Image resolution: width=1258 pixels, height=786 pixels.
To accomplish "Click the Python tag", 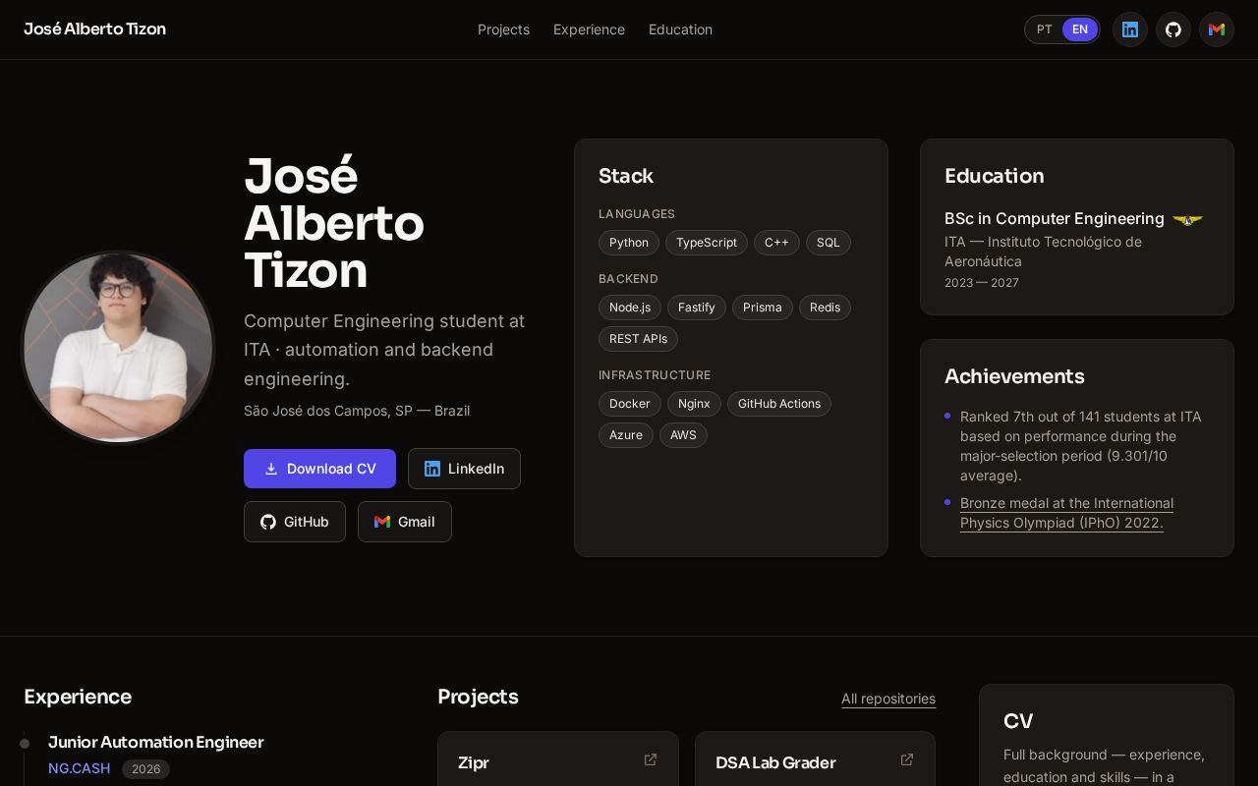I will point(629,243).
